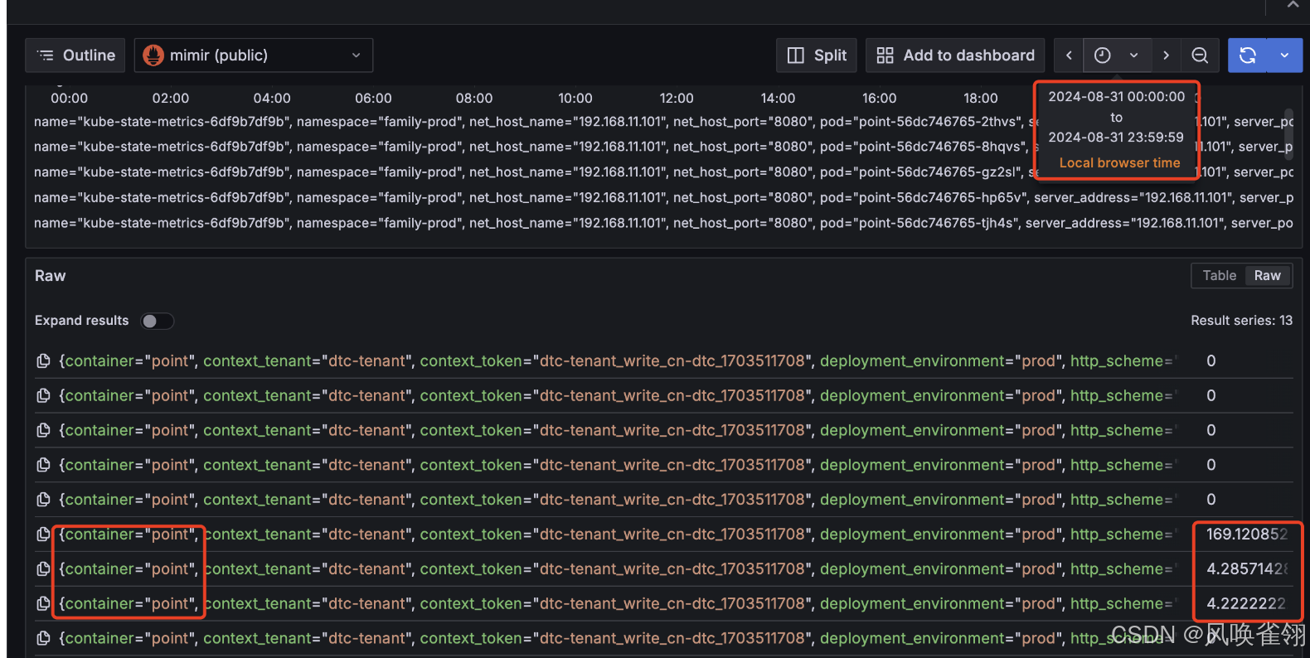Select legend entry for pod point-56dc746765-hp65v
The width and height of the screenshot is (1310, 658).
coord(663,198)
